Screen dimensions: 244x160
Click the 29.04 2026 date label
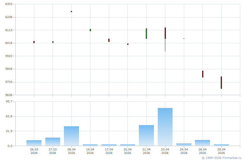(221, 151)
